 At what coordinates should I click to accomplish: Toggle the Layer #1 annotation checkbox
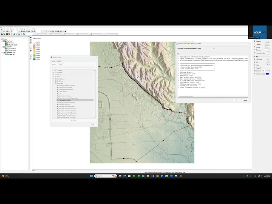[x=6, y=54]
